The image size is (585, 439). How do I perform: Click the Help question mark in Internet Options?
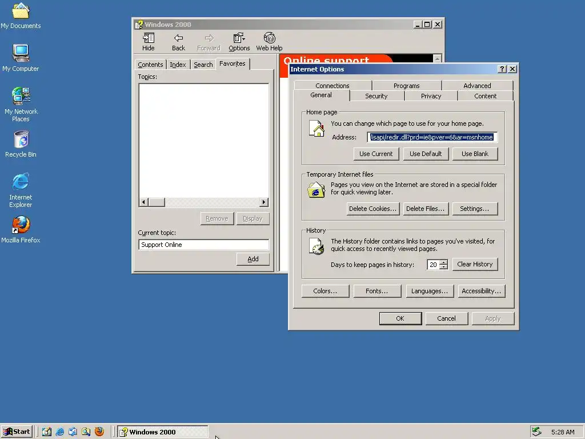click(x=502, y=69)
